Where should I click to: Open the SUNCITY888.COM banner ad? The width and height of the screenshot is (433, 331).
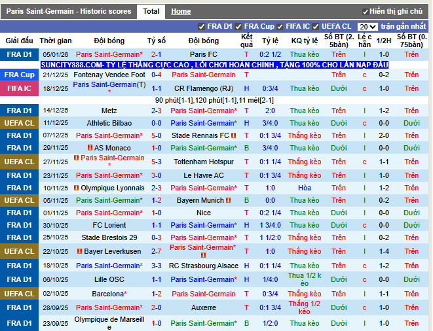[x=215, y=65]
